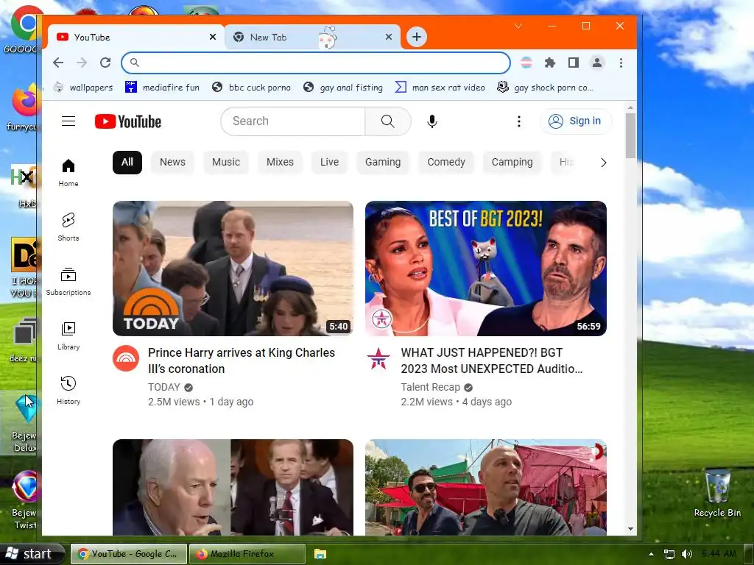Open the wallpapers bookmark
This screenshot has width=754, height=565.
(x=83, y=88)
